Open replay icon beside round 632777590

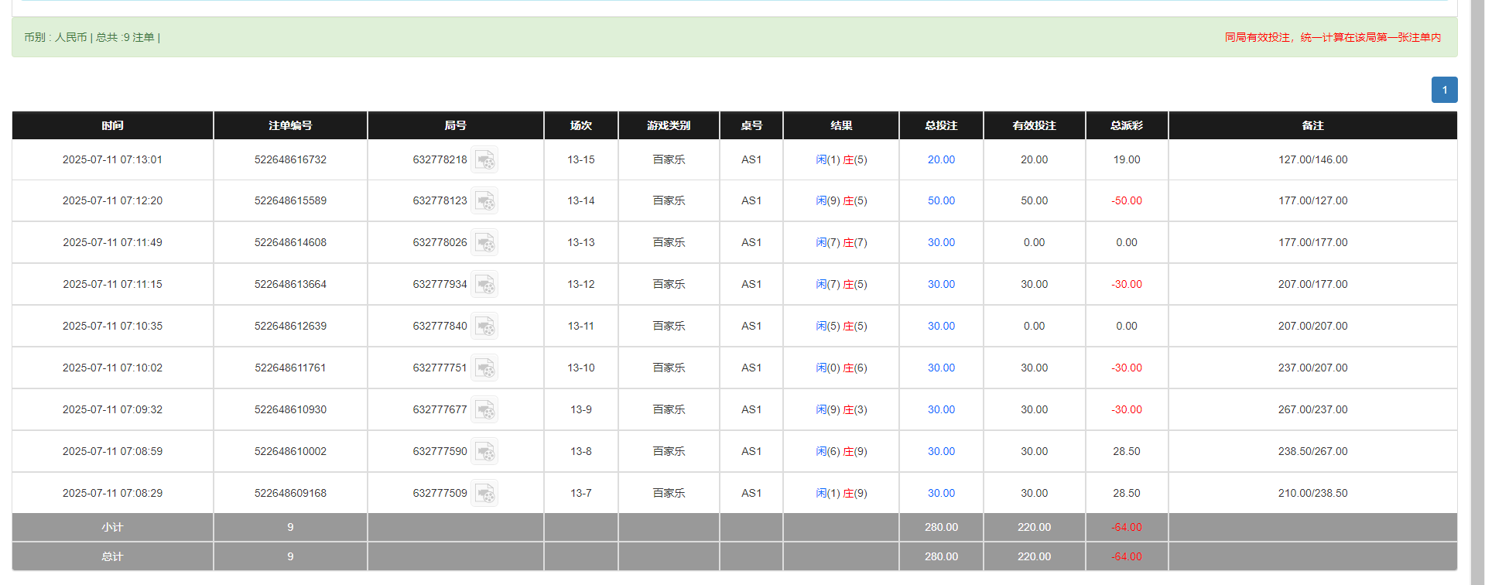click(x=484, y=452)
